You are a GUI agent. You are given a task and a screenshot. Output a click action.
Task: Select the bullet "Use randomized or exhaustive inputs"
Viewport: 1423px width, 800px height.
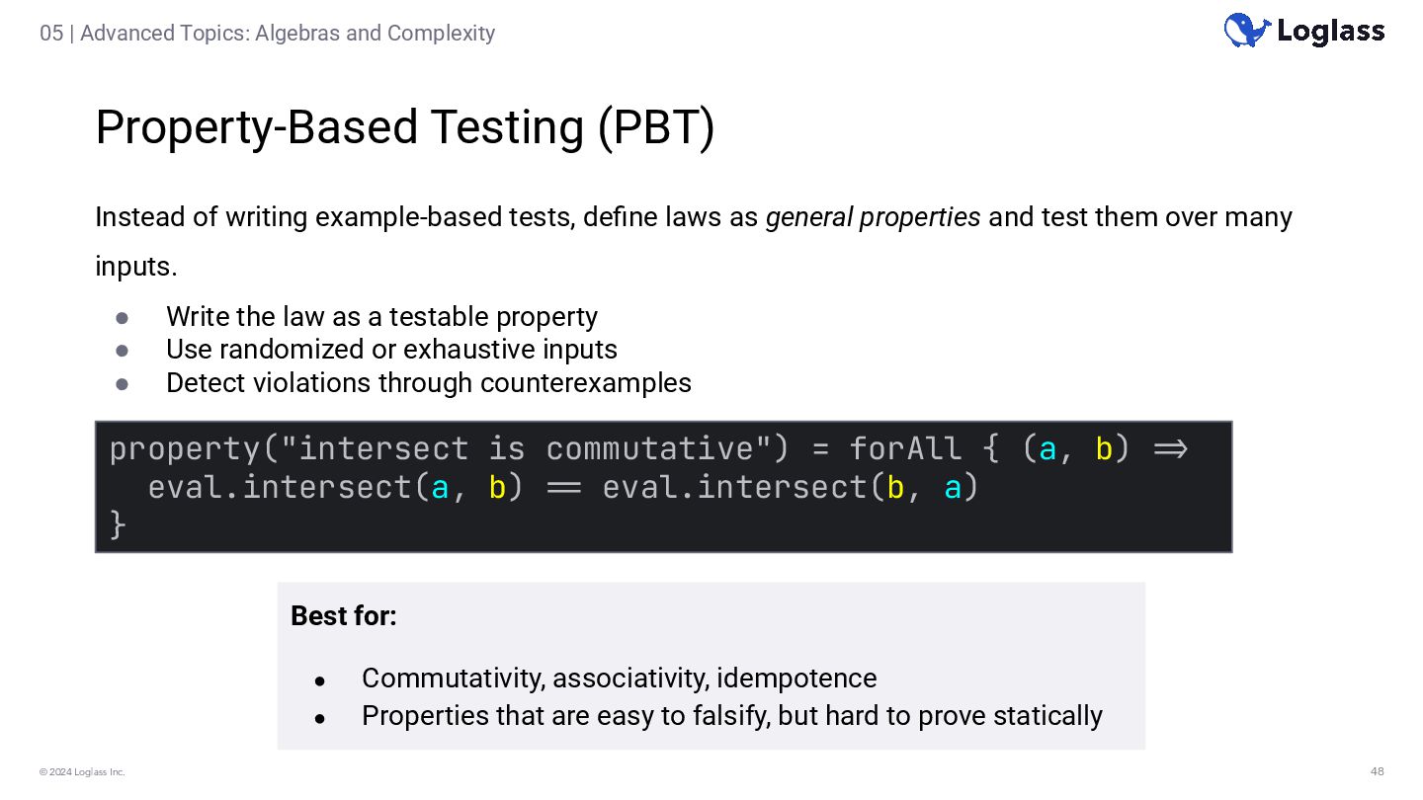pyautogui.click(x=391, y=350)
